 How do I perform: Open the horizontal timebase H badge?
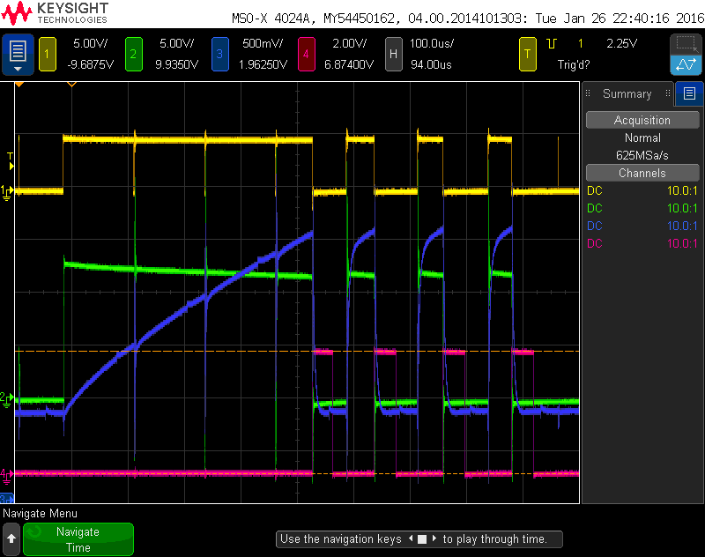pos(393,56)
